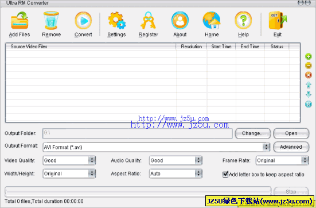Viewport: 316px width, 208px height.
Task: Click the End Time column header
Action: [250, 47]
